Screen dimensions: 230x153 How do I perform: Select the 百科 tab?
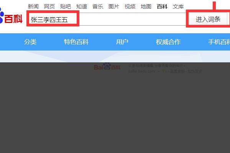pos(162,7)
